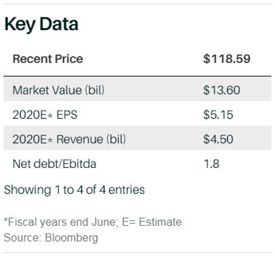Screen dimensions: 276x257
Task: Click the Key Data heading
Action: point(41,24)
